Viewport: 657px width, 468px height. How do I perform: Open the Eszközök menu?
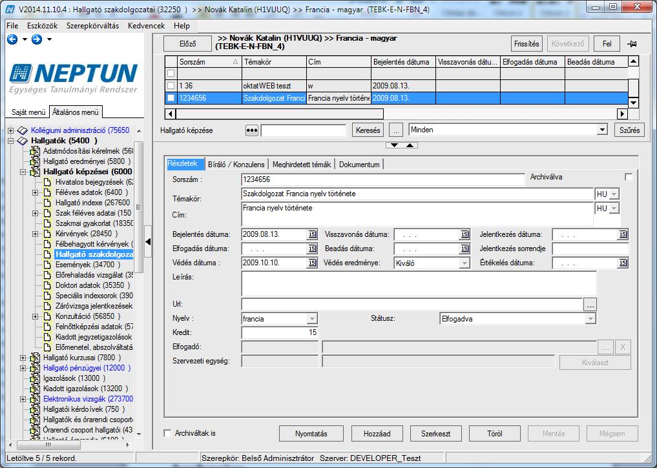(x=43, y=26)
